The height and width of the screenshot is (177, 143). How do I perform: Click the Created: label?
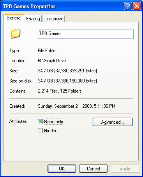[17, 106]
